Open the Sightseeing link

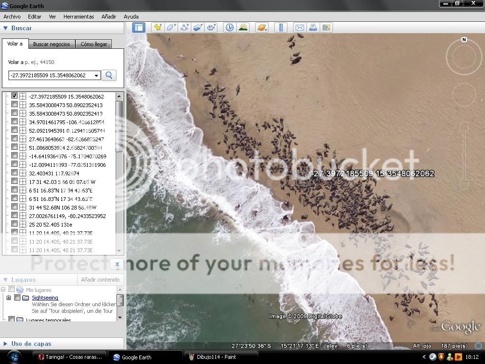(45, 298)
